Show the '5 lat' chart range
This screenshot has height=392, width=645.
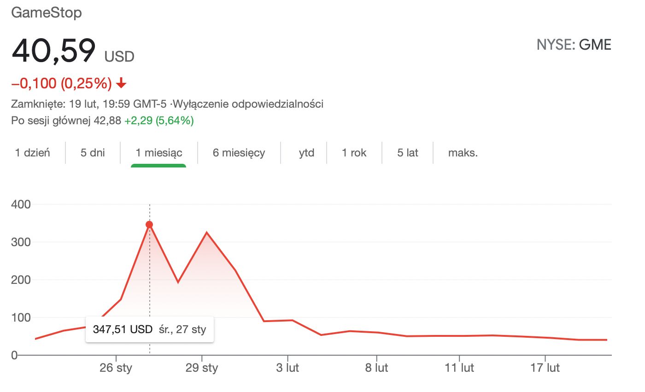point(408,153)
